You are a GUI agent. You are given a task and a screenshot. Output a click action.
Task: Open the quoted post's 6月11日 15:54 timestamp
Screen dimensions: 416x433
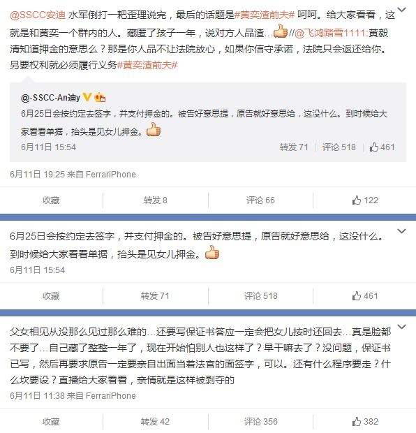pyautogui.click(x=49, y=147)
